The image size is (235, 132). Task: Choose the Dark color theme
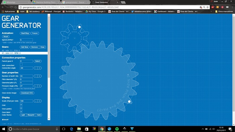39,115
